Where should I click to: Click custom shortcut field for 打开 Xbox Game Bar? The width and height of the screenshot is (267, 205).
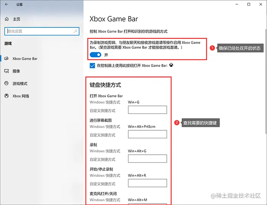(x=148, y=110)
